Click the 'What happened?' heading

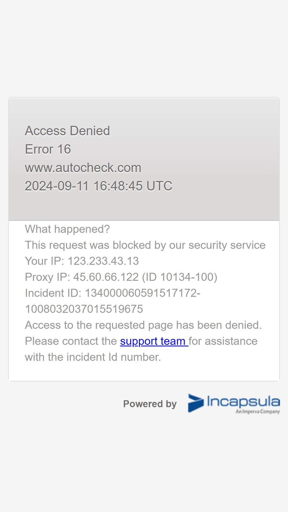tap(67, 229)
